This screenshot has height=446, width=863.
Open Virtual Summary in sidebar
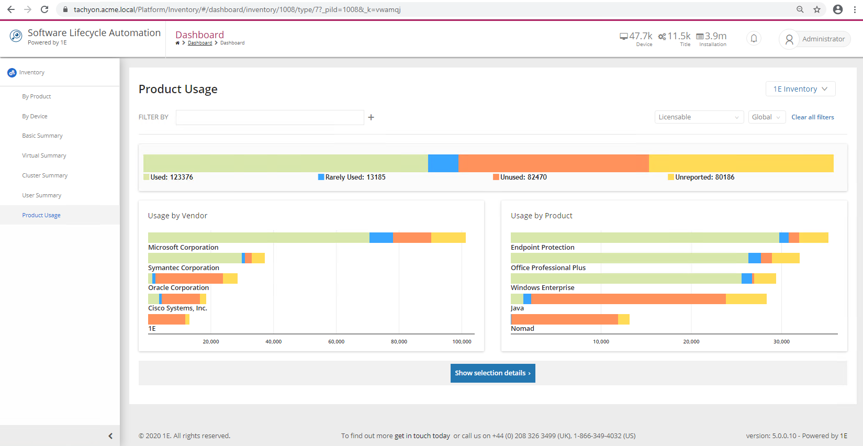click(x=44, y=155)
